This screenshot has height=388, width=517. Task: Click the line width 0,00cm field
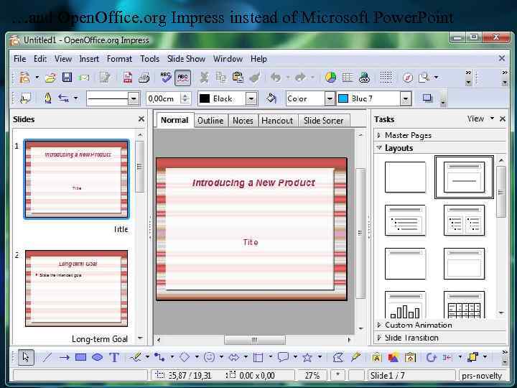(163, 98)
